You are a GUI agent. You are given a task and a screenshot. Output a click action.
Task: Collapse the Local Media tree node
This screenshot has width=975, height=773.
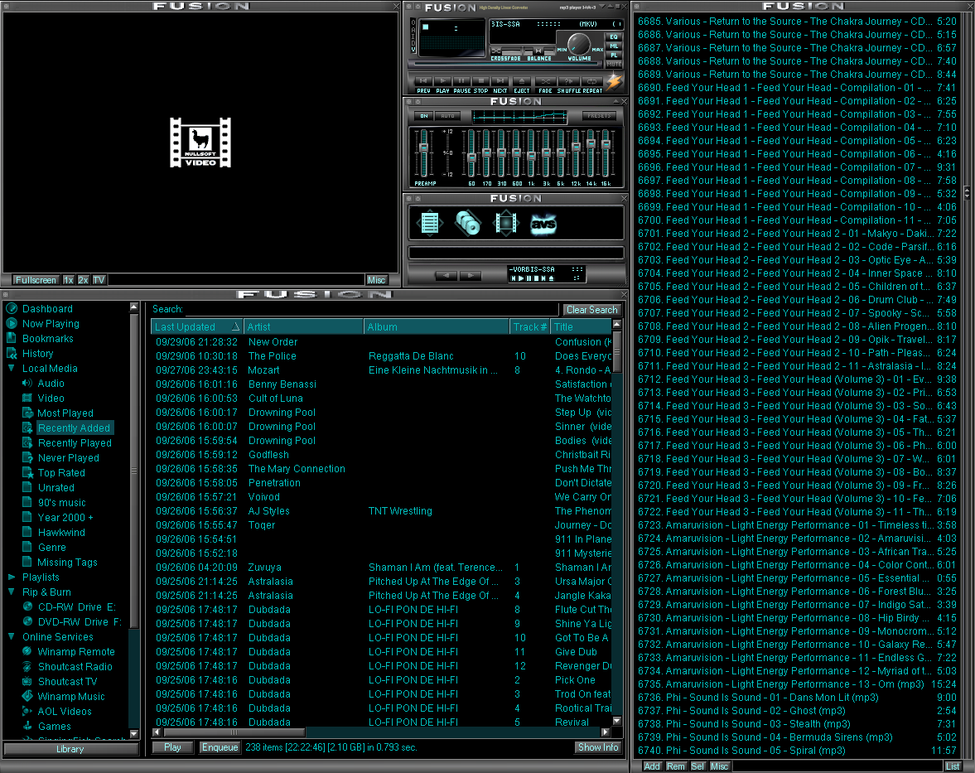click(x=12, y=368)
